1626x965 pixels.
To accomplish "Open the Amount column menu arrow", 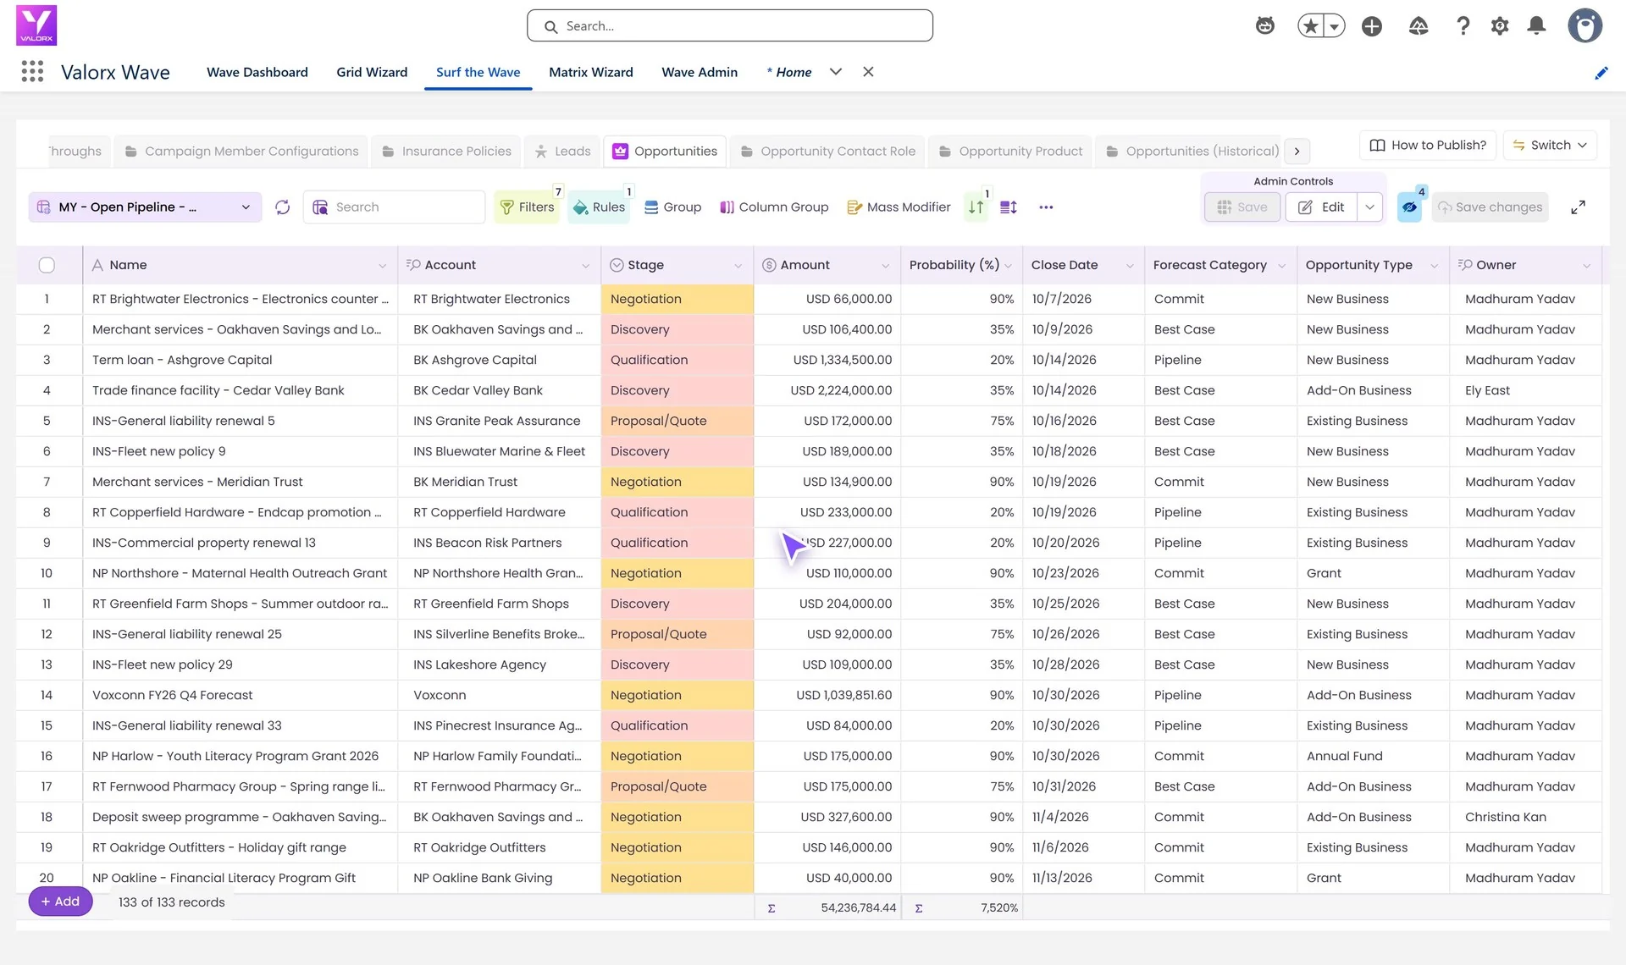I will (885, 266).
